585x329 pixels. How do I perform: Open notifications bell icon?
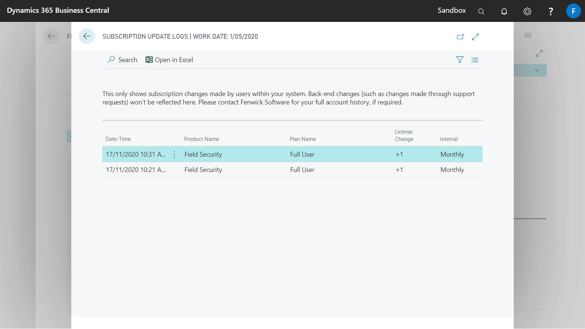[504, 11]
